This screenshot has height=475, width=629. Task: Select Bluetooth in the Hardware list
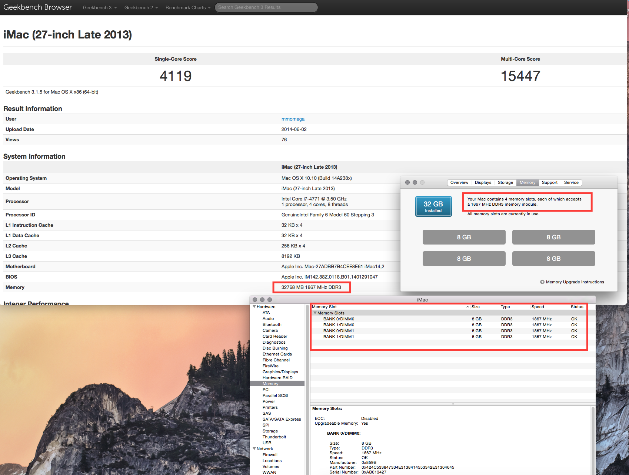(272, 324)
